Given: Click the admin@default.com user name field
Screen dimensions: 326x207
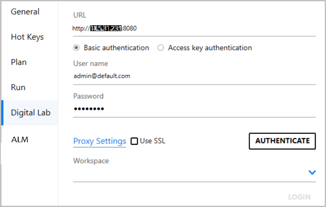Looking at the screenshot, I should tap(194, 76).
